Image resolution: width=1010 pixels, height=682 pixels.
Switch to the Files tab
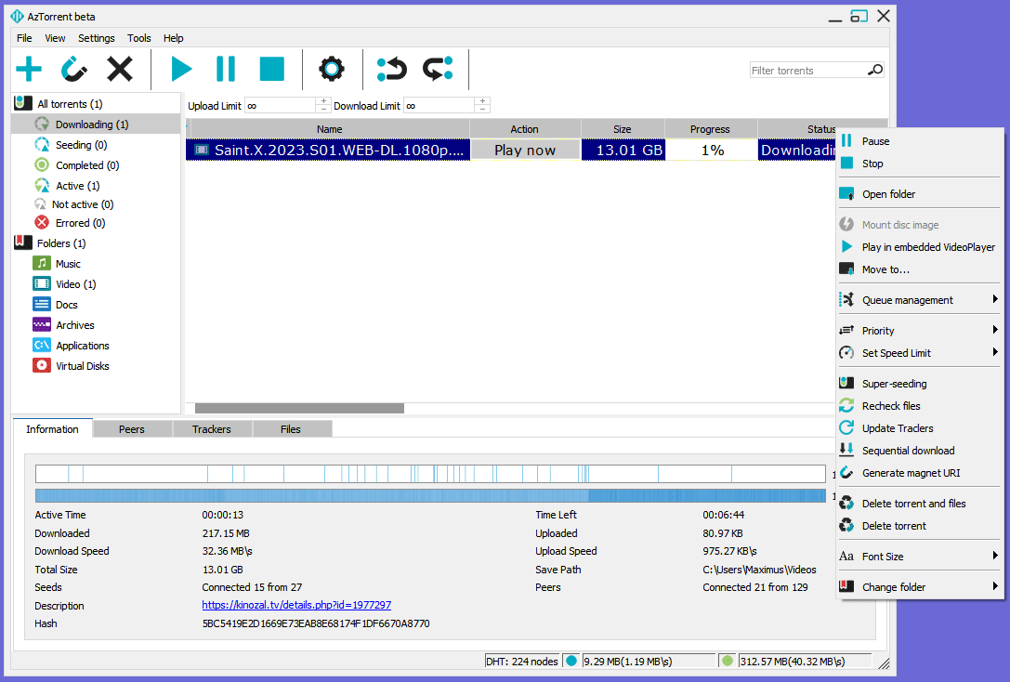coord(291,429)
